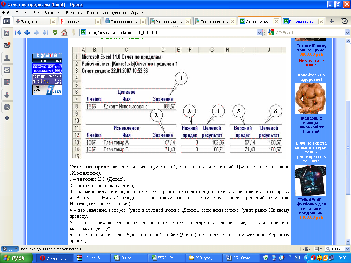Open the 'Качайтесь на здоровье!' ad link
Image resolution: width=351 pixels, height=263 pixels.
pos(311,77)
